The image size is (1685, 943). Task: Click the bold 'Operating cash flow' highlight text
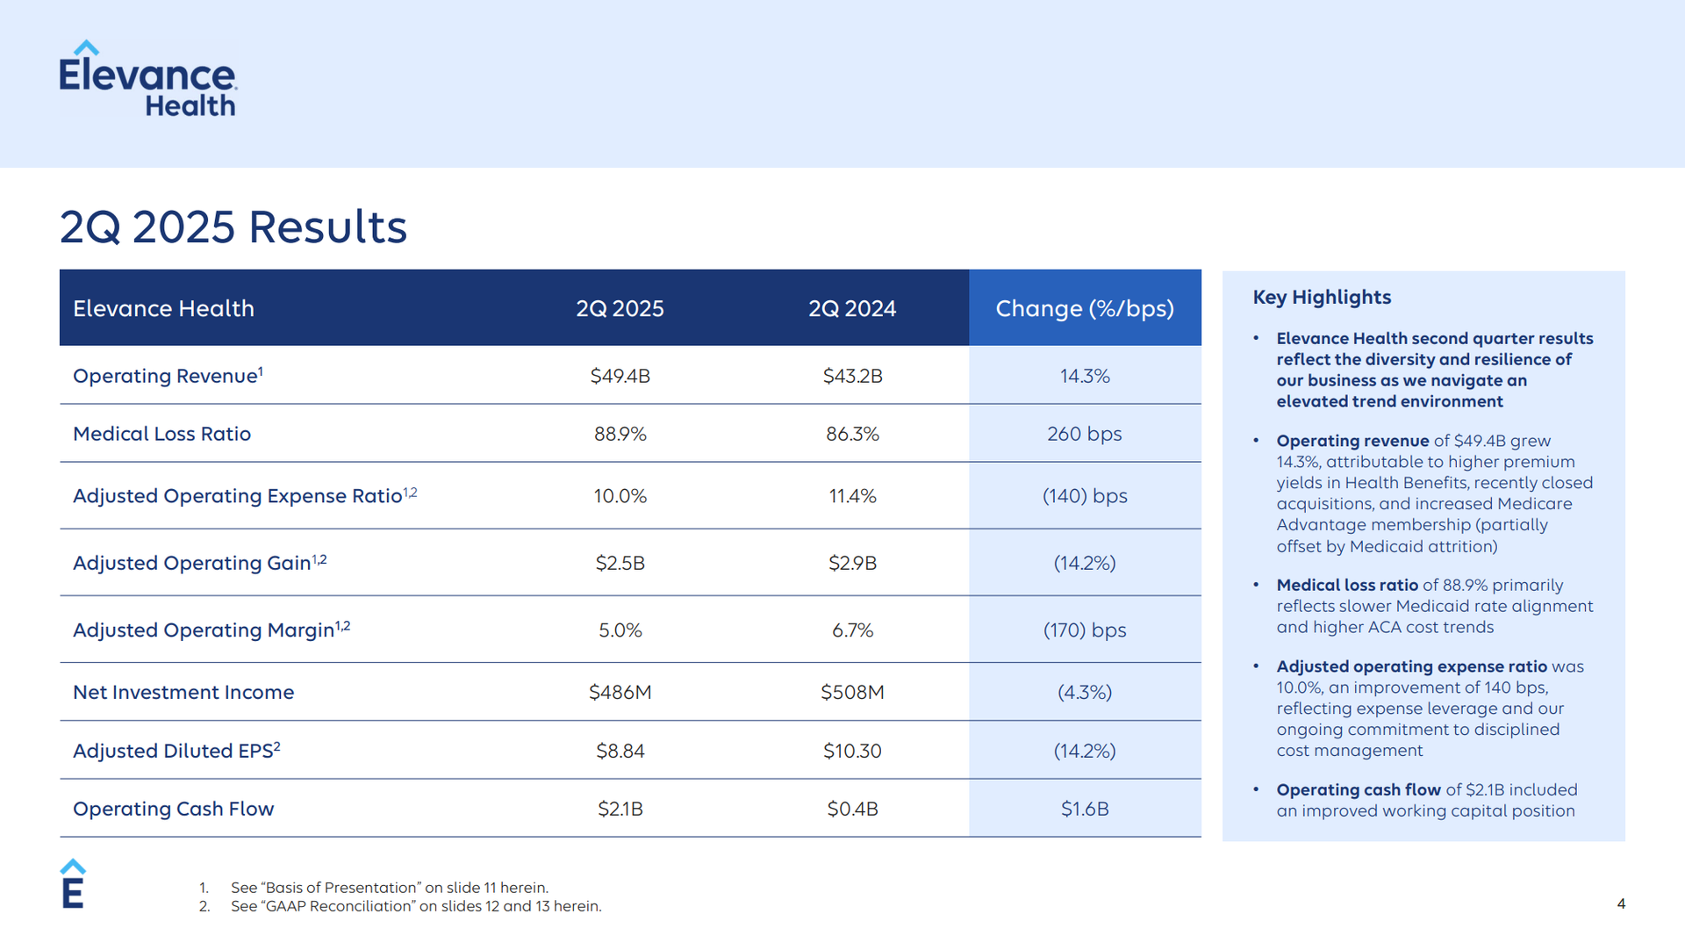[1359, 789]
